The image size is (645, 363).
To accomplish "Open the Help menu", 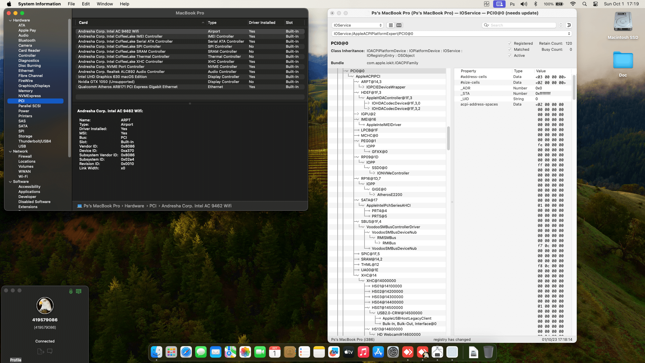I will tap(125, 4).
